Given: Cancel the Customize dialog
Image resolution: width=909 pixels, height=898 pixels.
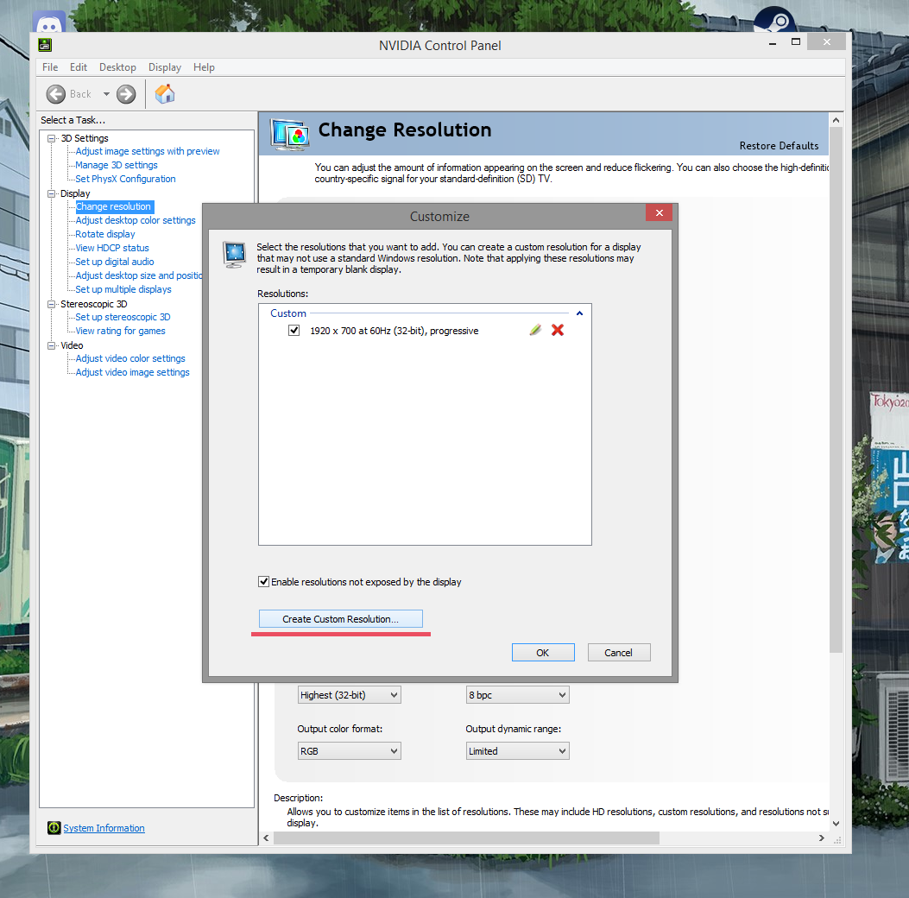Looking at the screenshot, I should [619, 652].
